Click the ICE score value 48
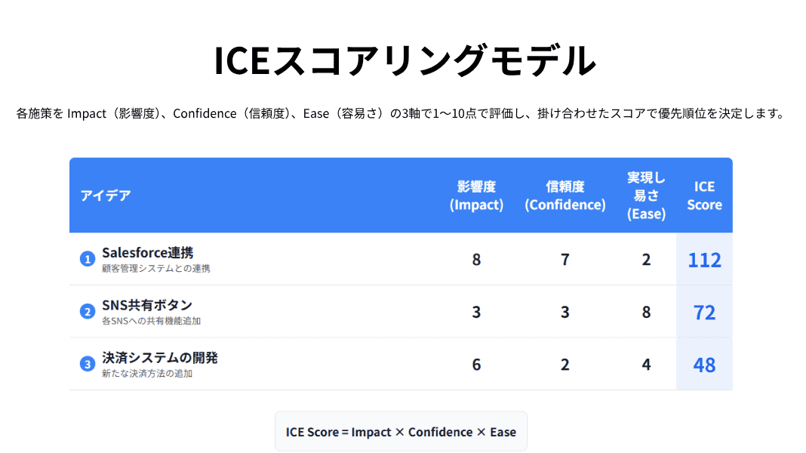806x453 pixels. coord(704,365)
